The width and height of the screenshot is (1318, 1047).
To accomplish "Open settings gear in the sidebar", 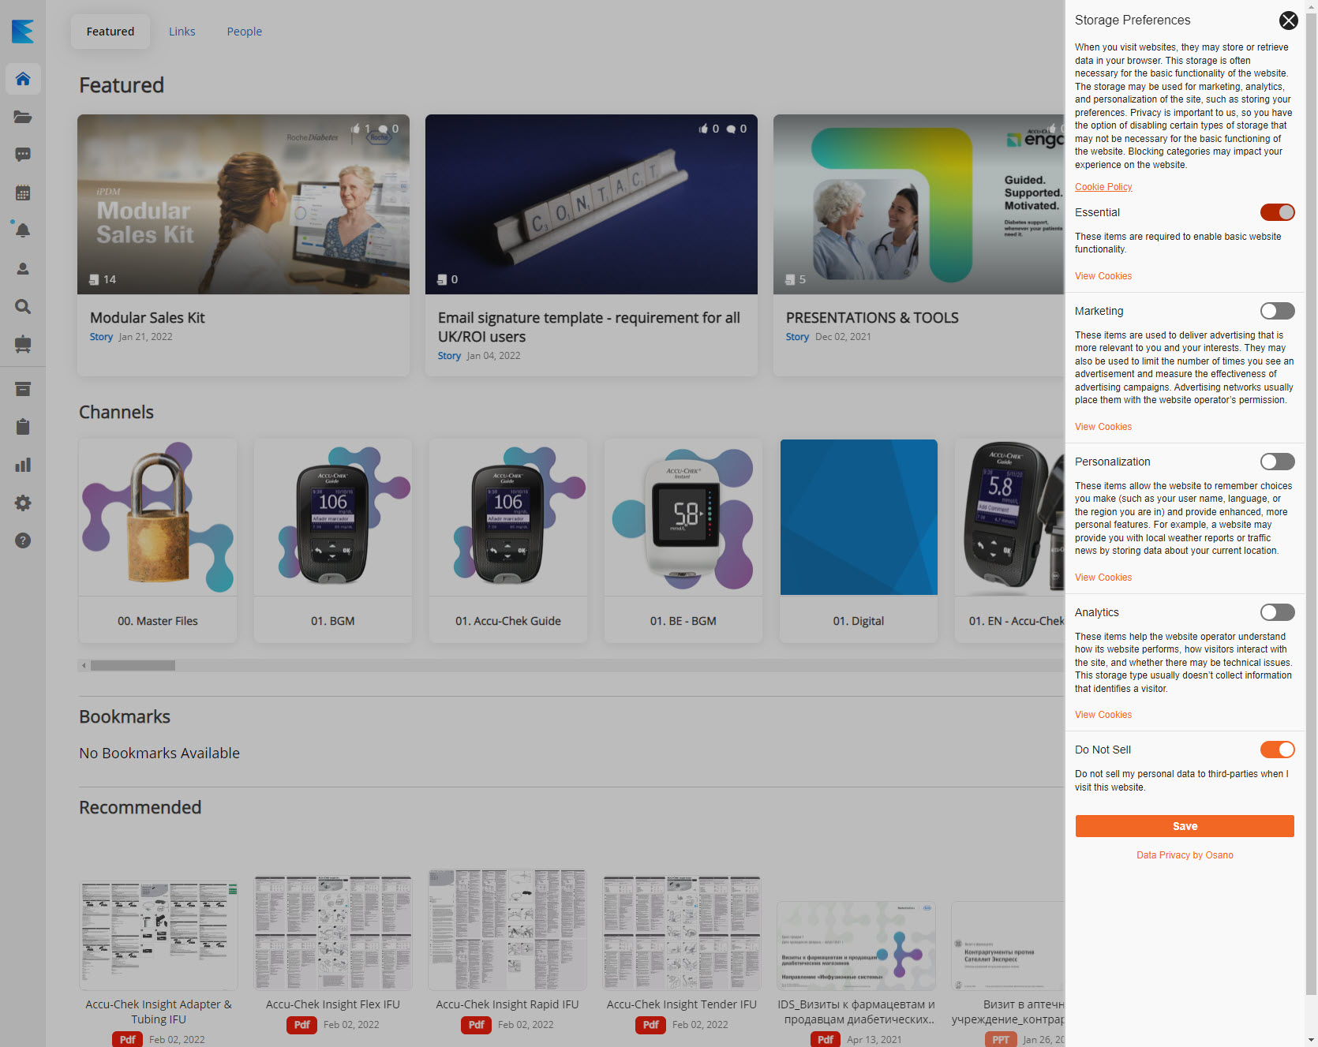I will coord(23,503).
